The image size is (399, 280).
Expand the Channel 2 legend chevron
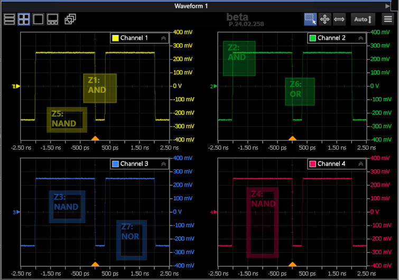[x=361, y=38]
